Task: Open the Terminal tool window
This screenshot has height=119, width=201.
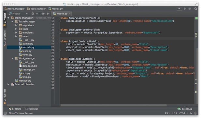Action: 32,109
